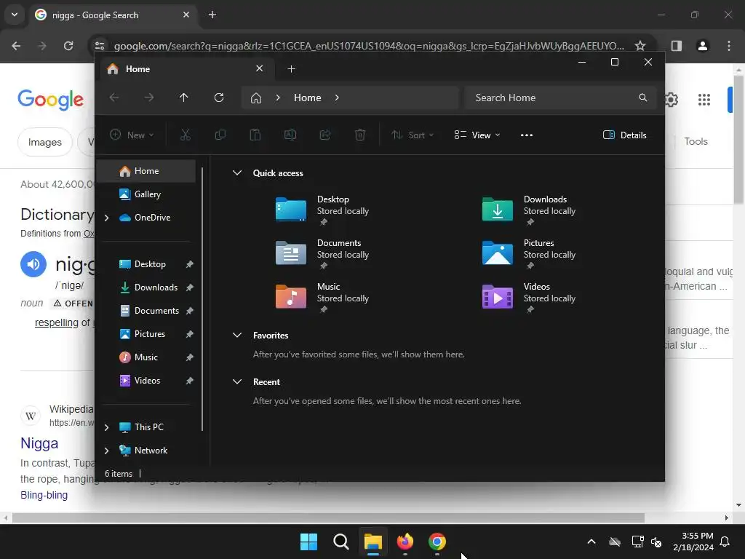Screen dimensions: 745x559
Task: Open Documents folder in Quick access
Action: 291,253
